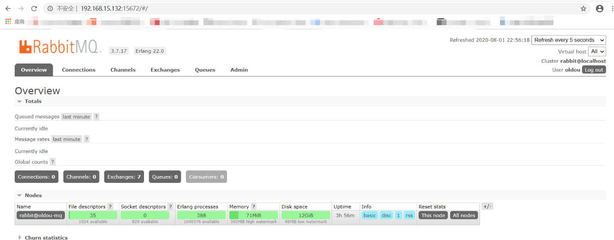Reset stats for This node
Viewport: 614px width, 240px height.
[x=433, y=215]
